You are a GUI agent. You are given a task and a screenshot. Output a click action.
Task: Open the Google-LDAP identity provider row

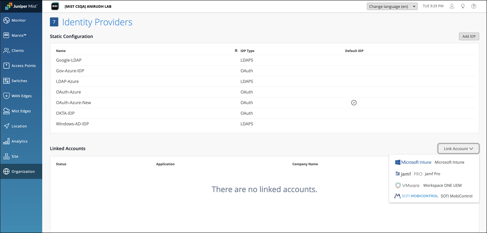69,60
